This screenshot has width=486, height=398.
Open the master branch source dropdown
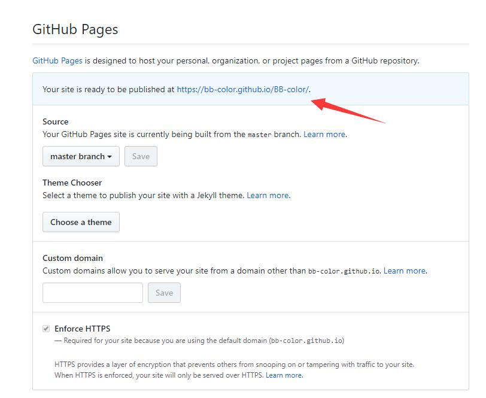click(81, 156)
